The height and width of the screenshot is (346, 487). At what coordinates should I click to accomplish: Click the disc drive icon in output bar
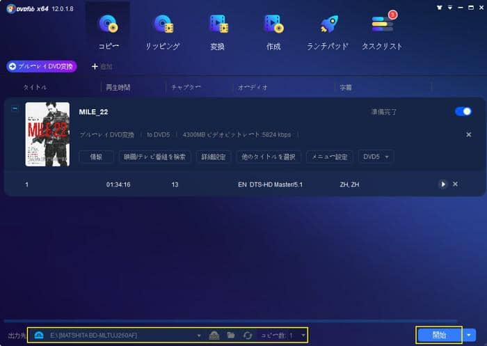[x=39, y=335]
